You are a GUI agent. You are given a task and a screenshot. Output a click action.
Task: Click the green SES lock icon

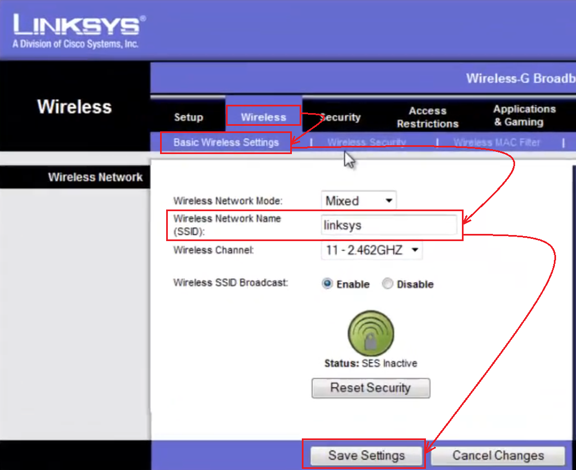point(371,333)
